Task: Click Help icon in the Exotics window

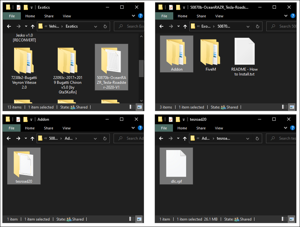Action: click(x=141, y=16)
